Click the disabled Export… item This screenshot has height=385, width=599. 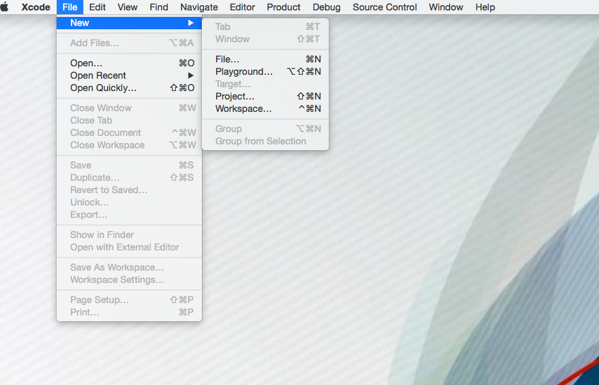click(x=129, y=215)
